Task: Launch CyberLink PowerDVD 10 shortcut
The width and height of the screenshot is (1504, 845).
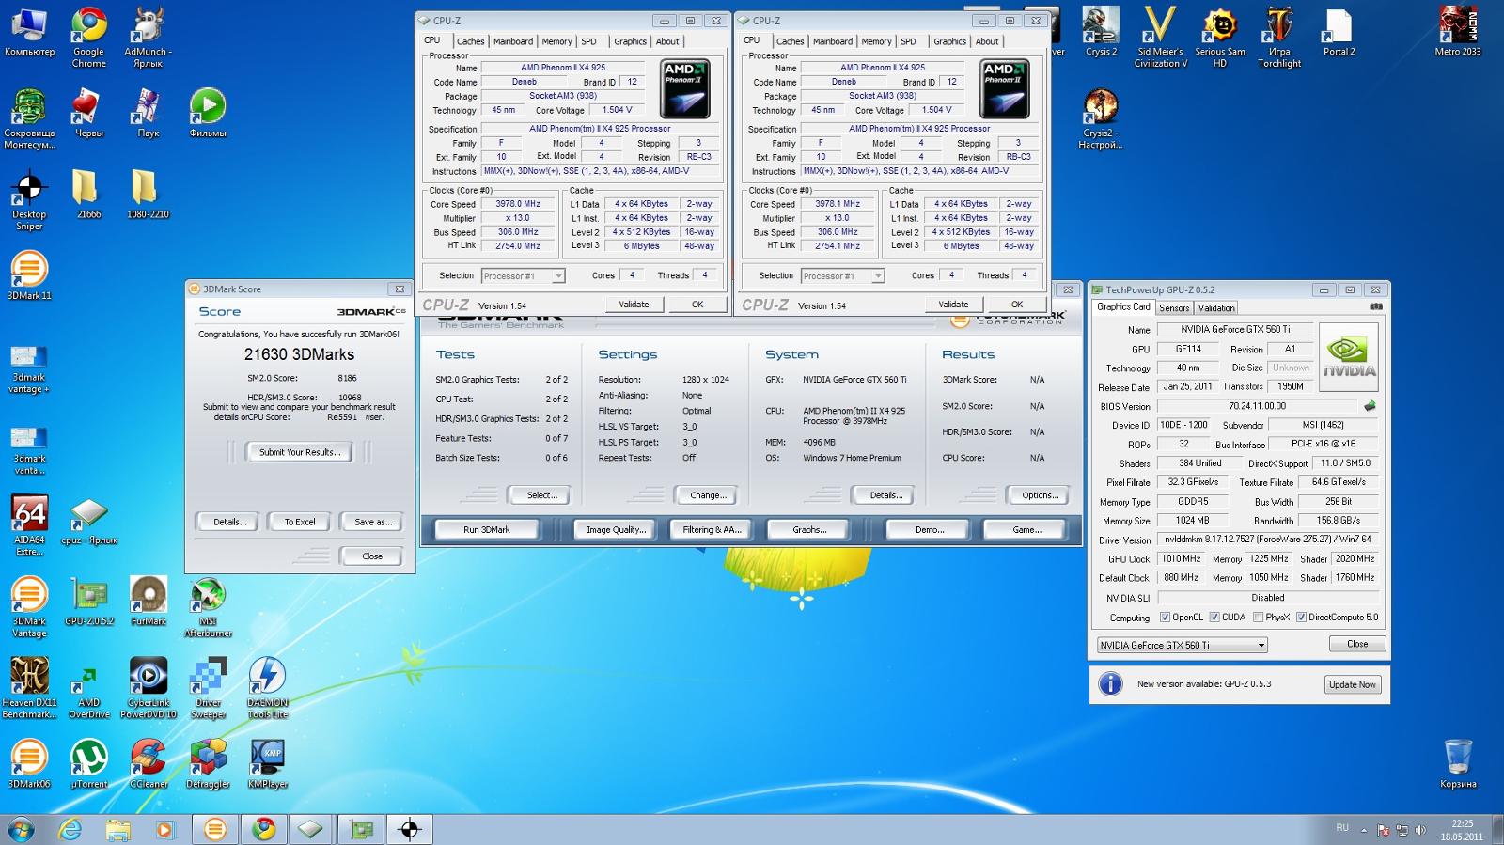Action: coord(149,688)
